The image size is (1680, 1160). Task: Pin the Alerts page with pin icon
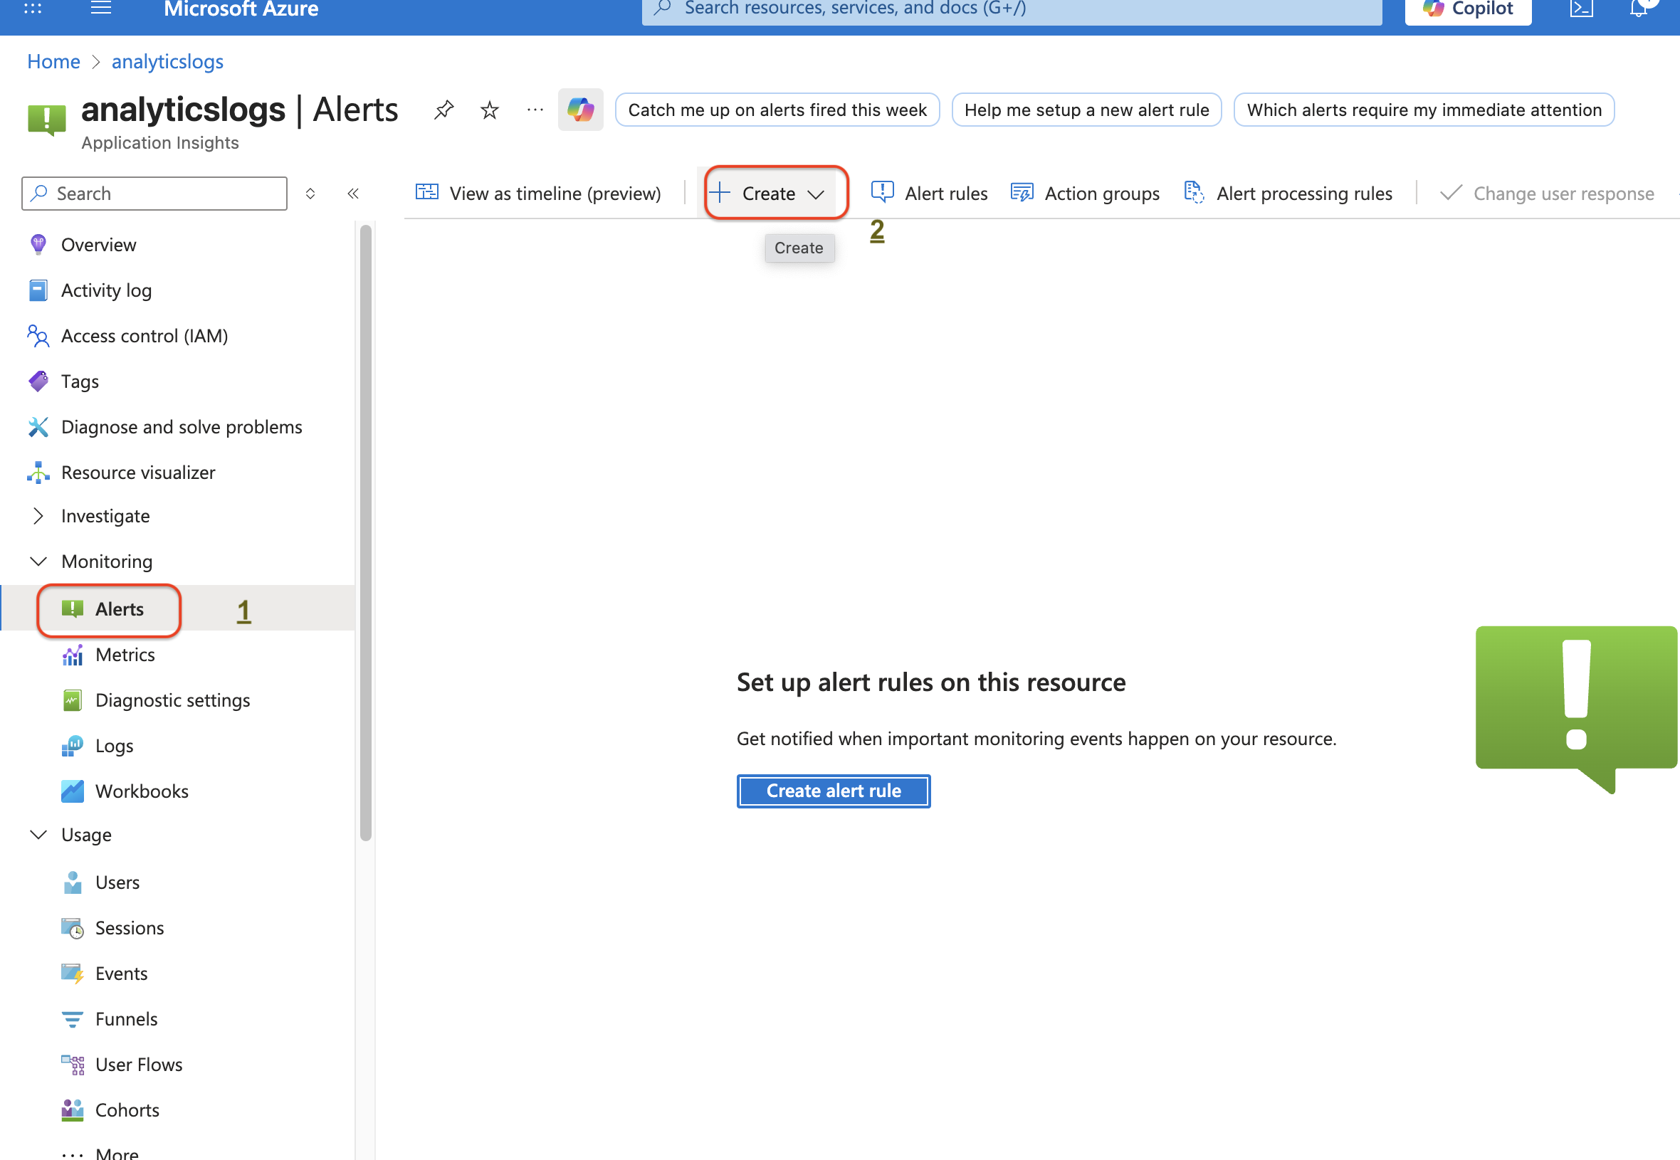[x=443, y=110]
